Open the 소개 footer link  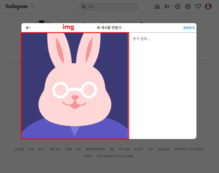tap(31, 149)
